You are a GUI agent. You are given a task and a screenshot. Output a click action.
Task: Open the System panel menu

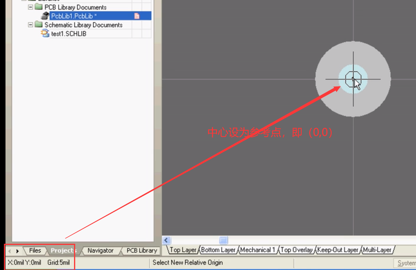[407, 263]
